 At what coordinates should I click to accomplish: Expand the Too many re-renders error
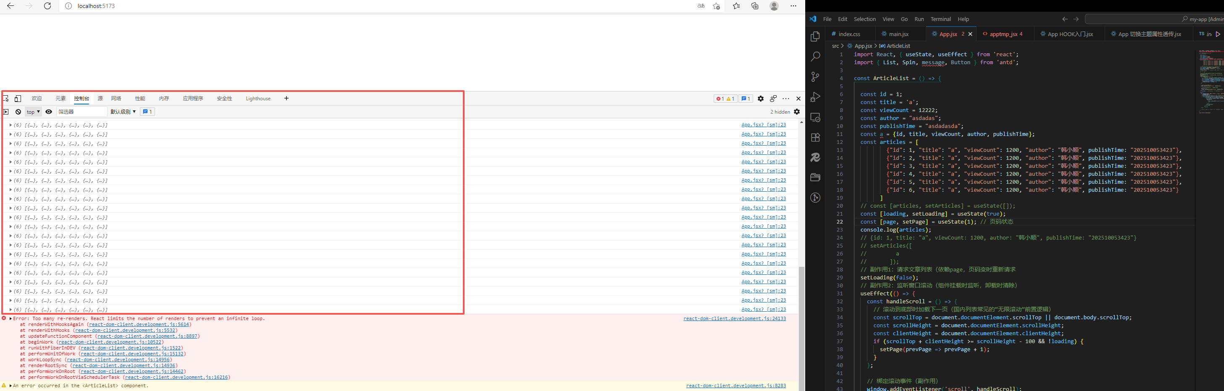click(x=11, y=318)
